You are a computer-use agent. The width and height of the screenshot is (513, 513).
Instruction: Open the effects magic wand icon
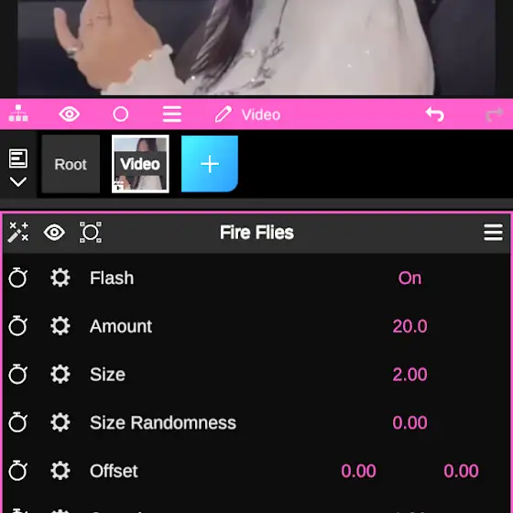(18, 233)
